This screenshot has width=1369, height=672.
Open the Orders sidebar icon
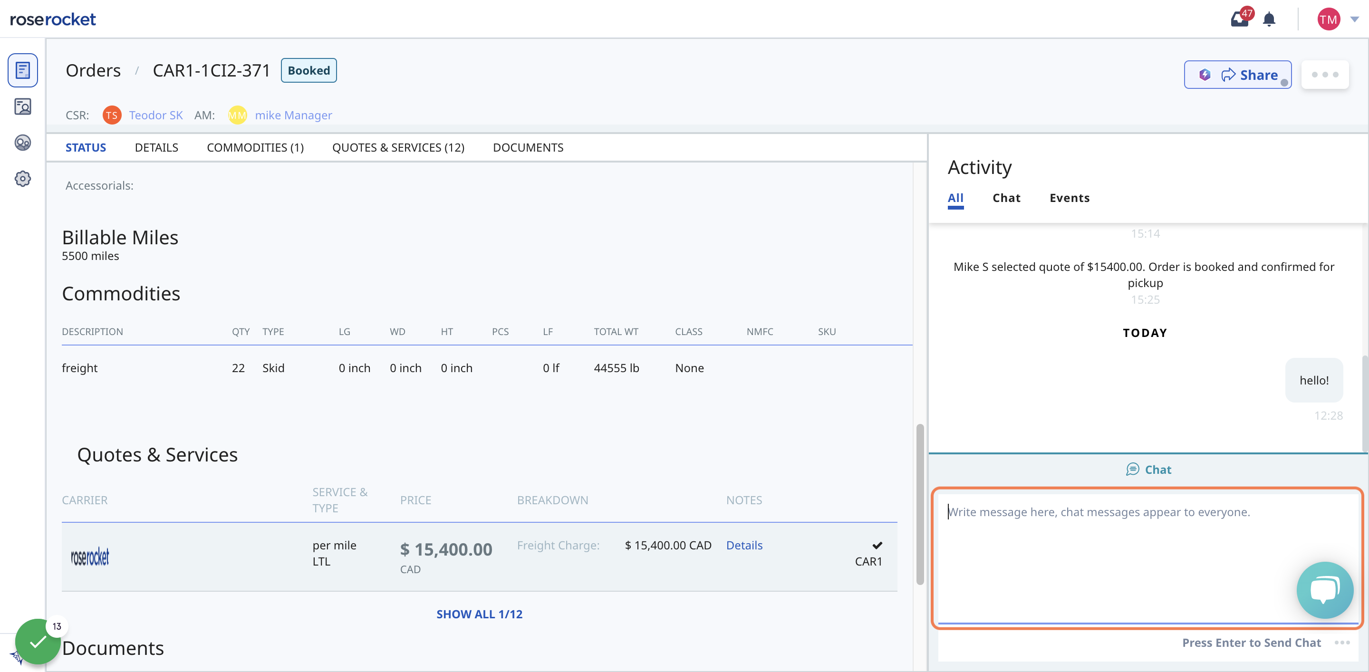pyautogui.click(x=22, y=70)
